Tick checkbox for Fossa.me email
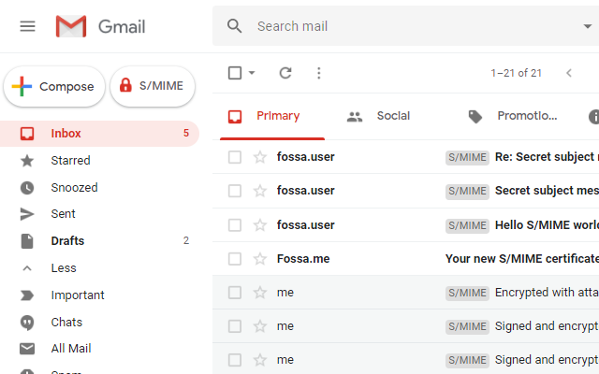This screenshot has width=599, height=374. (x=235, y=259)
